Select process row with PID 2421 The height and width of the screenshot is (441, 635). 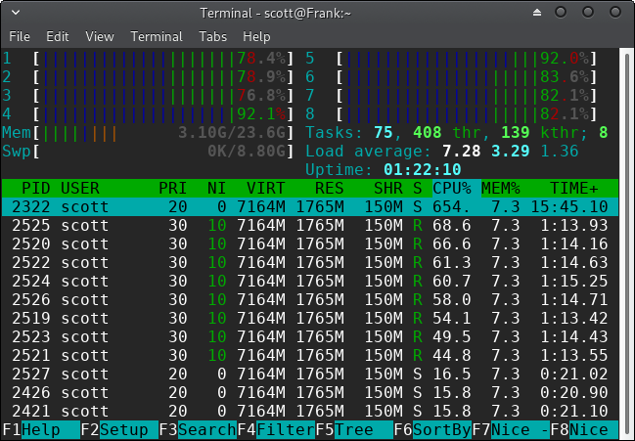click(x=310, y=411)
